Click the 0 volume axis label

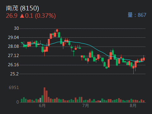click(x=18, y=102)
